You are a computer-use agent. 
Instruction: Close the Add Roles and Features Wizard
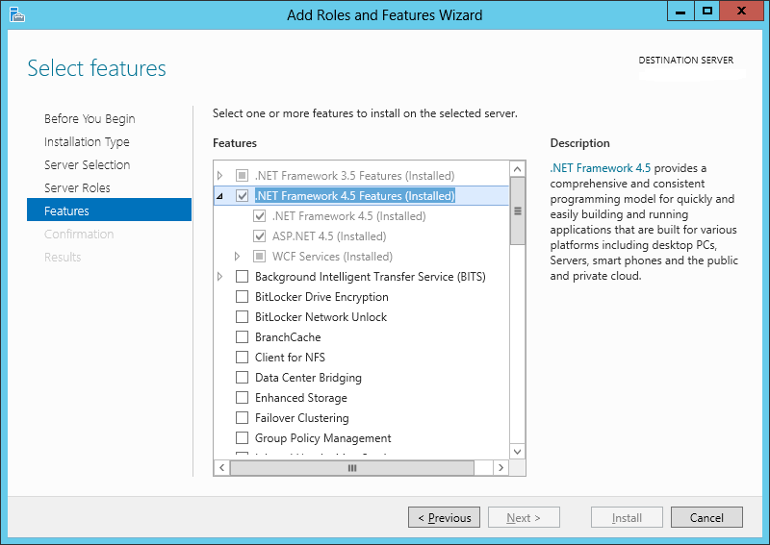click(742, 11)
